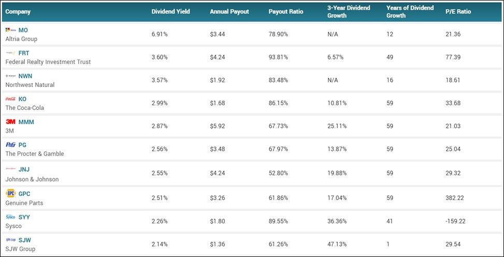Sort by the Dividend Yield column header

click(171, 11)
